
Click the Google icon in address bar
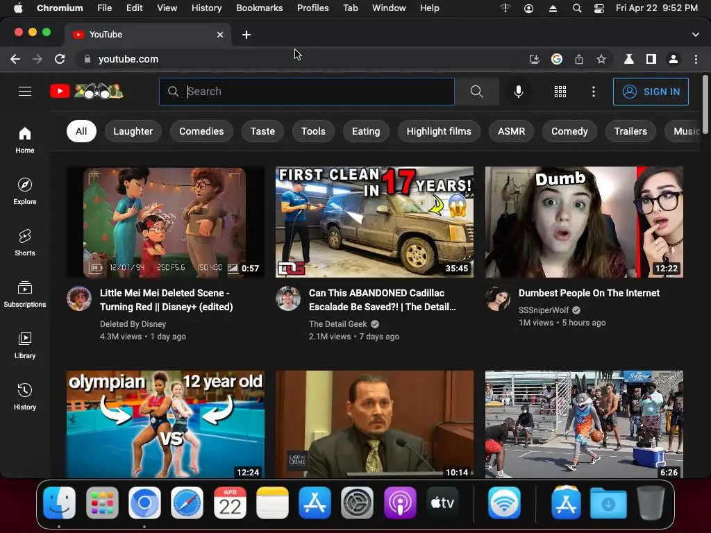557,59
